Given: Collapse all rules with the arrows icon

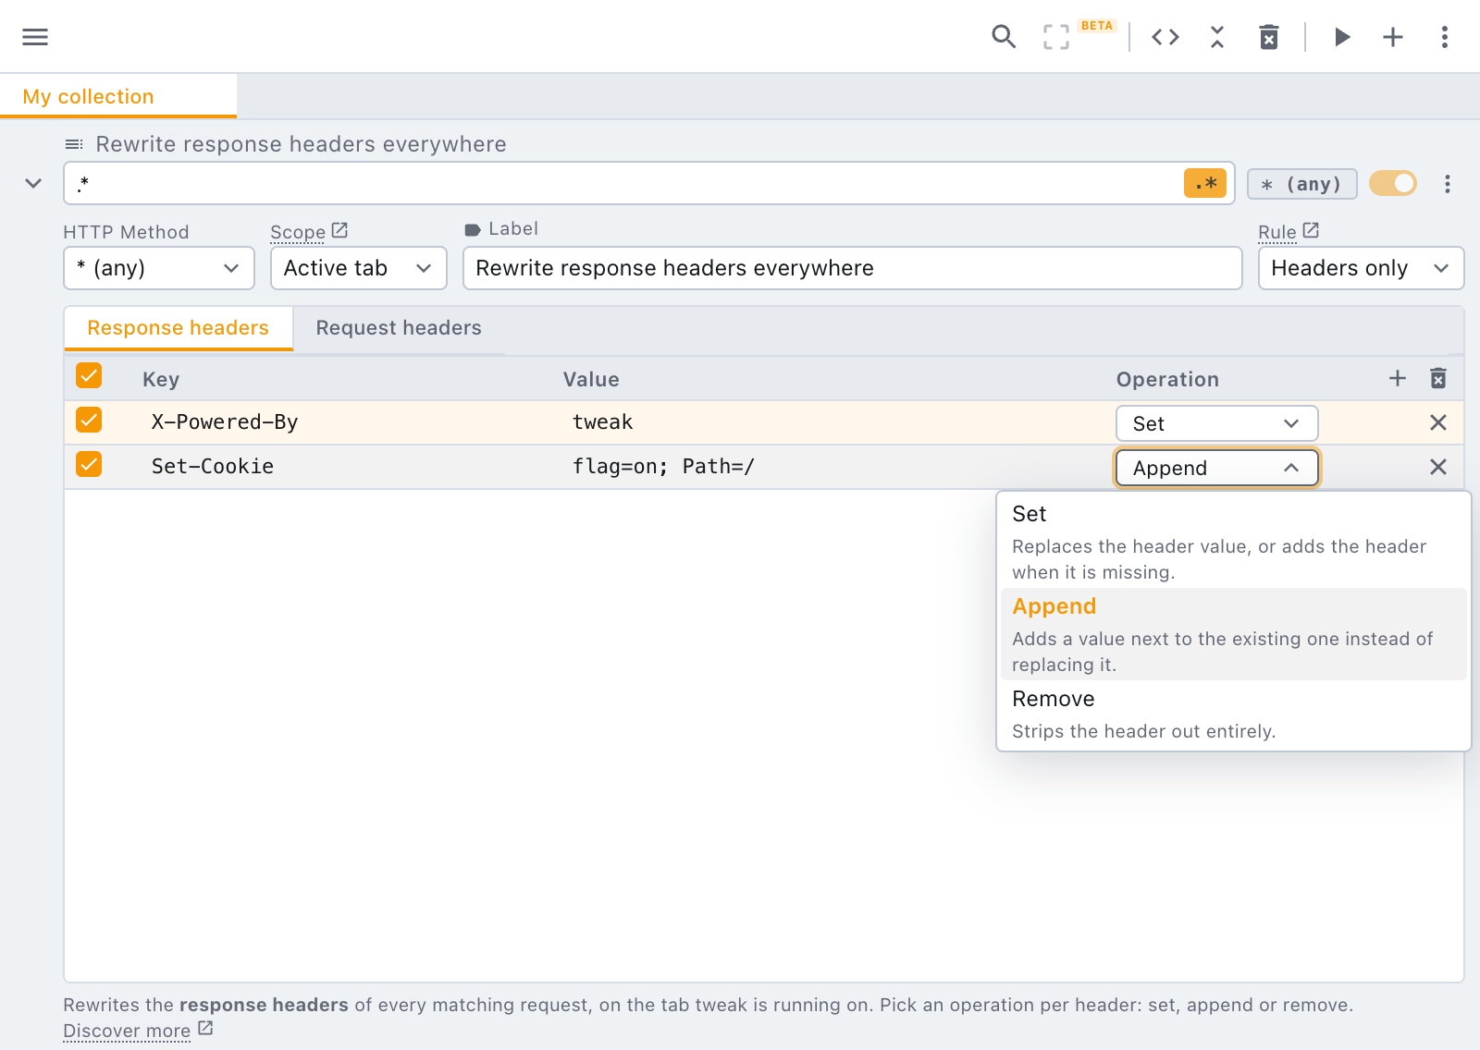Looking at the screenshot, I should tap(1217, 37).
